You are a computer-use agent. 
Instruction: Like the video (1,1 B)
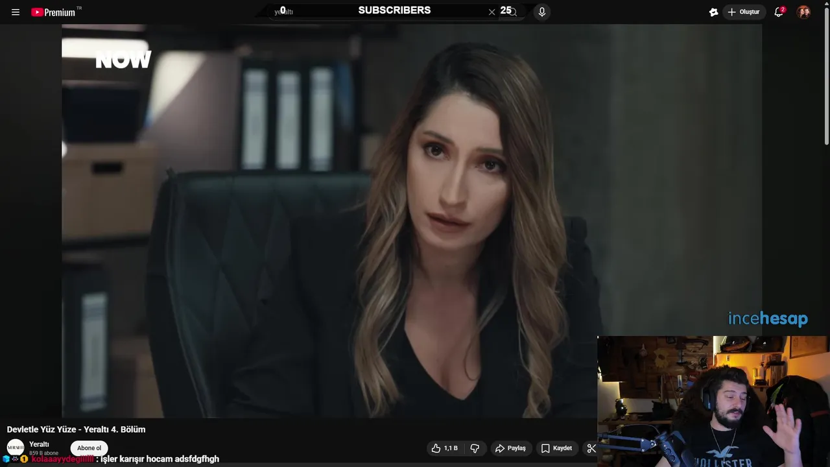(x=445, y=448)
